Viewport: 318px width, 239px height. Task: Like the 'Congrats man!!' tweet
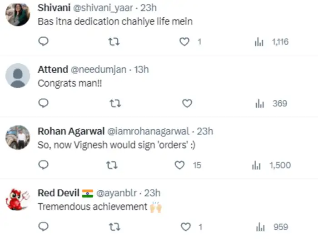click(187, 104)
